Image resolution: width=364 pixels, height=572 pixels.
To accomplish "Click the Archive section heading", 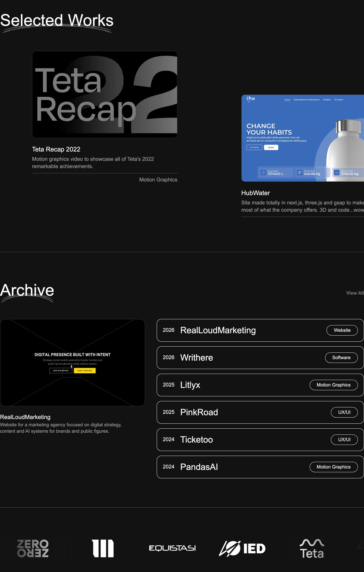I will 27,290.
